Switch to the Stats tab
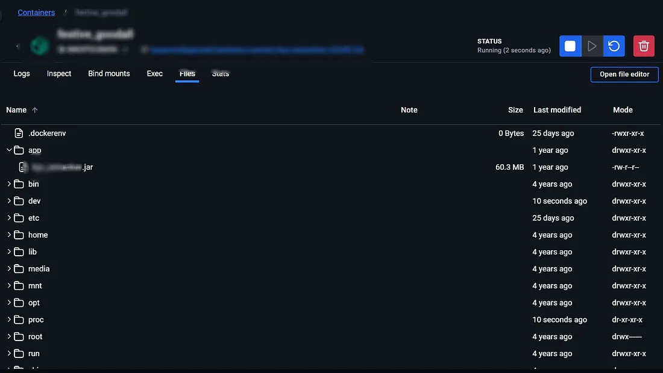Screen dimensions: 663x373 pos(220,73)
